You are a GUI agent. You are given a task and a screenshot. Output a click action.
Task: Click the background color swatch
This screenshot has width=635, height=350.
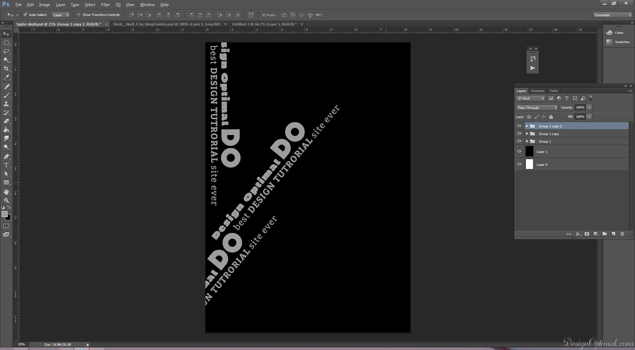pos(9,218)
